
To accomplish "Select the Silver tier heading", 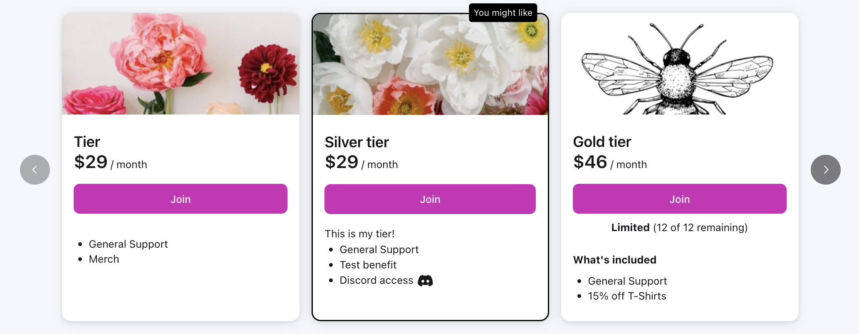I will click(356, 142).
